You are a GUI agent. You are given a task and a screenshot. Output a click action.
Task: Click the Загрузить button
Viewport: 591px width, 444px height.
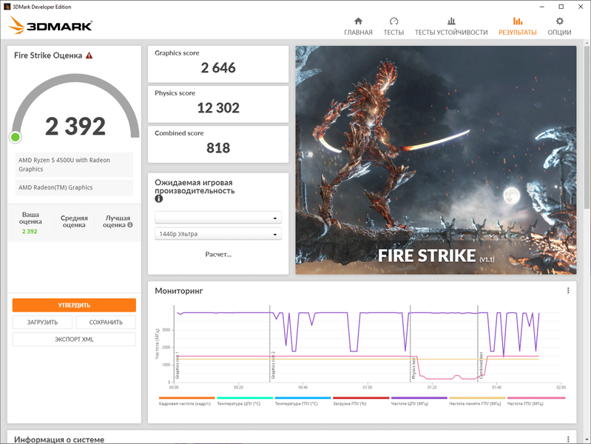point(42,322)
